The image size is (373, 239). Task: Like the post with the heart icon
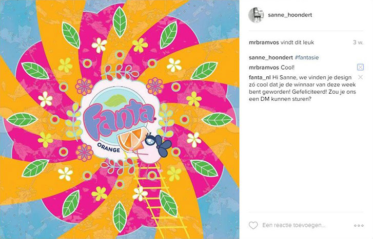pyautogui.click(x=253, y=225)
